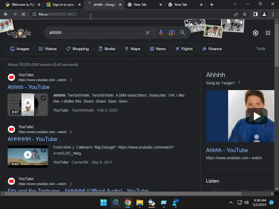Play the TwoSetViolin 0:07 video thumbnail
This screenshot has width=279, height=209.
pos(28,104)
